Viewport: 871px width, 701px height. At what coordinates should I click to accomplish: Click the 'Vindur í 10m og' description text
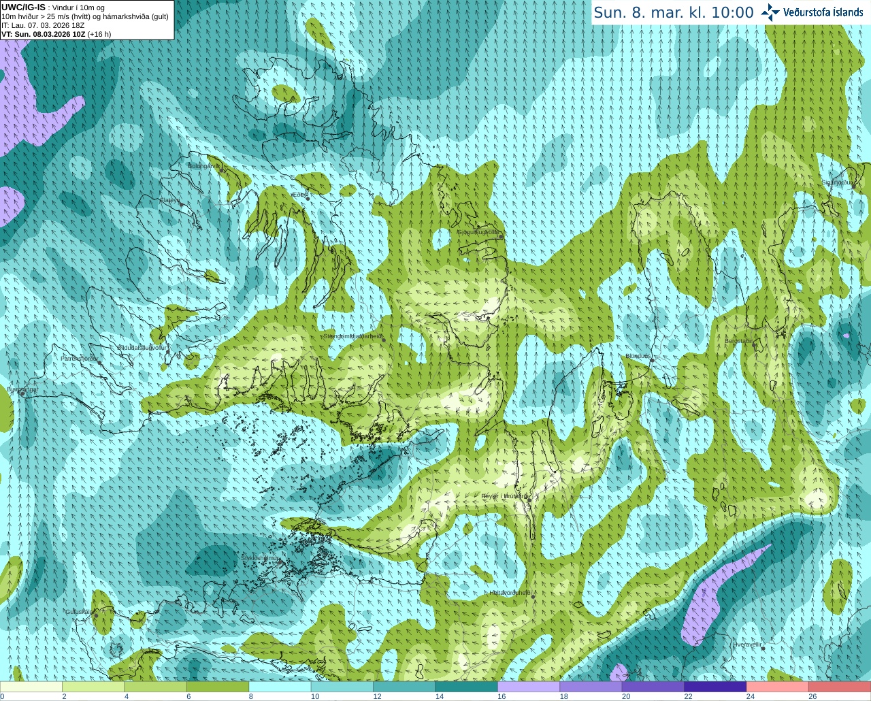pyautogui.click(x=78, y=8)
